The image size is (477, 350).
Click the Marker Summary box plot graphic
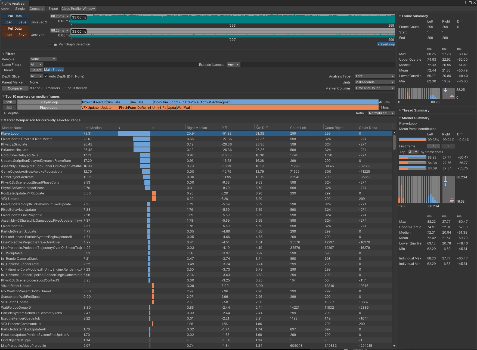pos(448,189)
